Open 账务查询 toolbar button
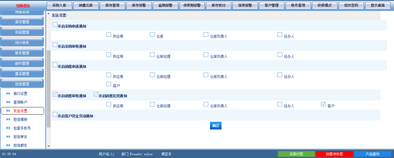 pyautogui.click(x=298, y=5)
